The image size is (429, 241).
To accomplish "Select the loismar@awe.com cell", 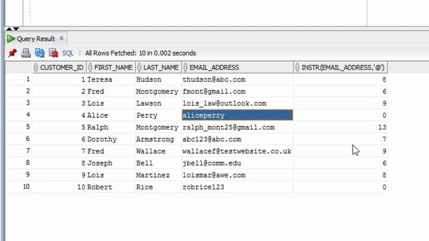I will 237,175.
